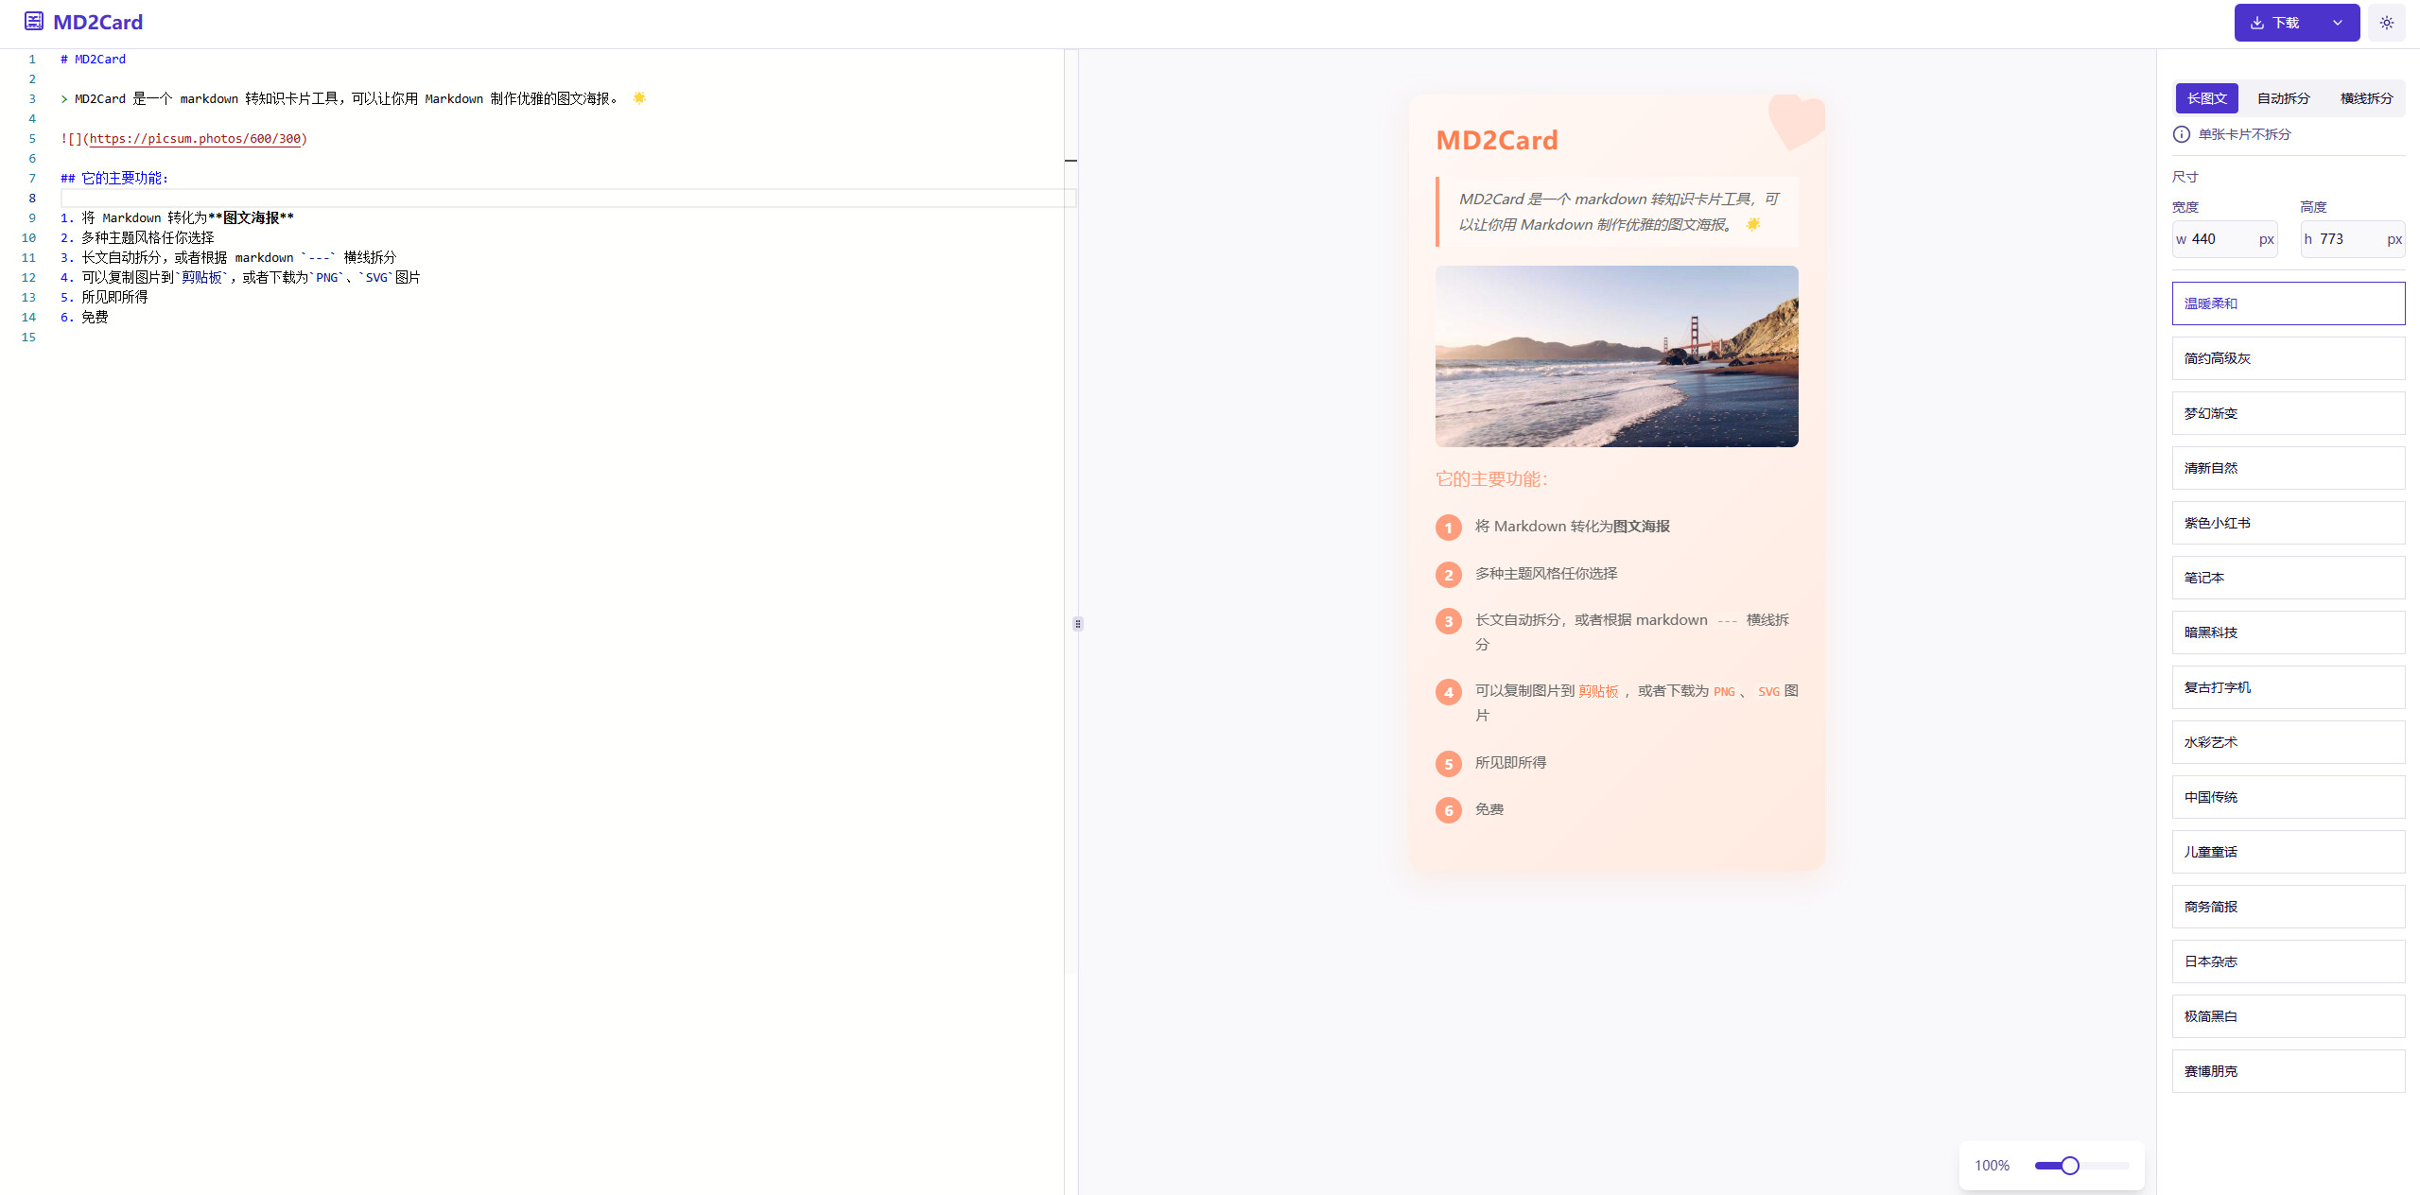The width and height of the screenshot is (2420, 1195).
Task: Choose the 商务简报 theme
Action: [2288, 907]
